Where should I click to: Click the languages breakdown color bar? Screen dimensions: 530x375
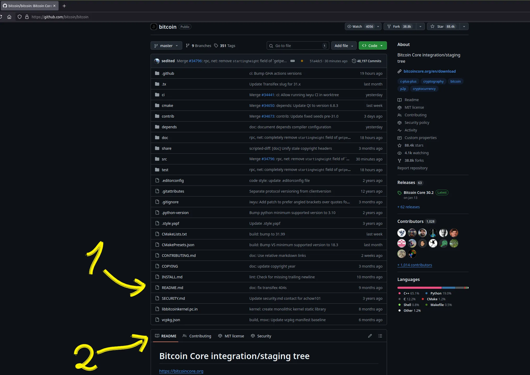[433, 288]
